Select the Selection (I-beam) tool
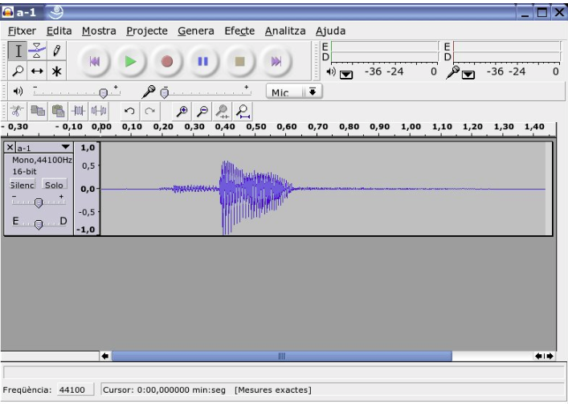 18,51
